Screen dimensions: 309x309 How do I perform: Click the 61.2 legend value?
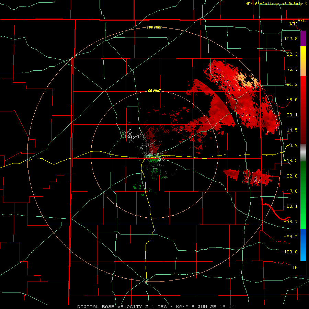[292, 84]
